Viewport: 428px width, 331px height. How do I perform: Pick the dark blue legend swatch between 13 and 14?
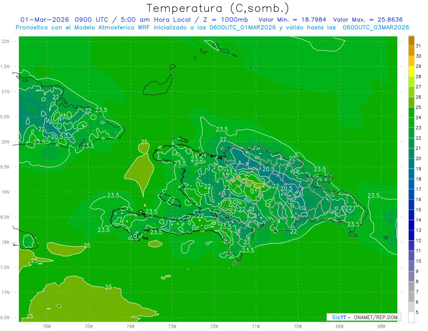411,225
